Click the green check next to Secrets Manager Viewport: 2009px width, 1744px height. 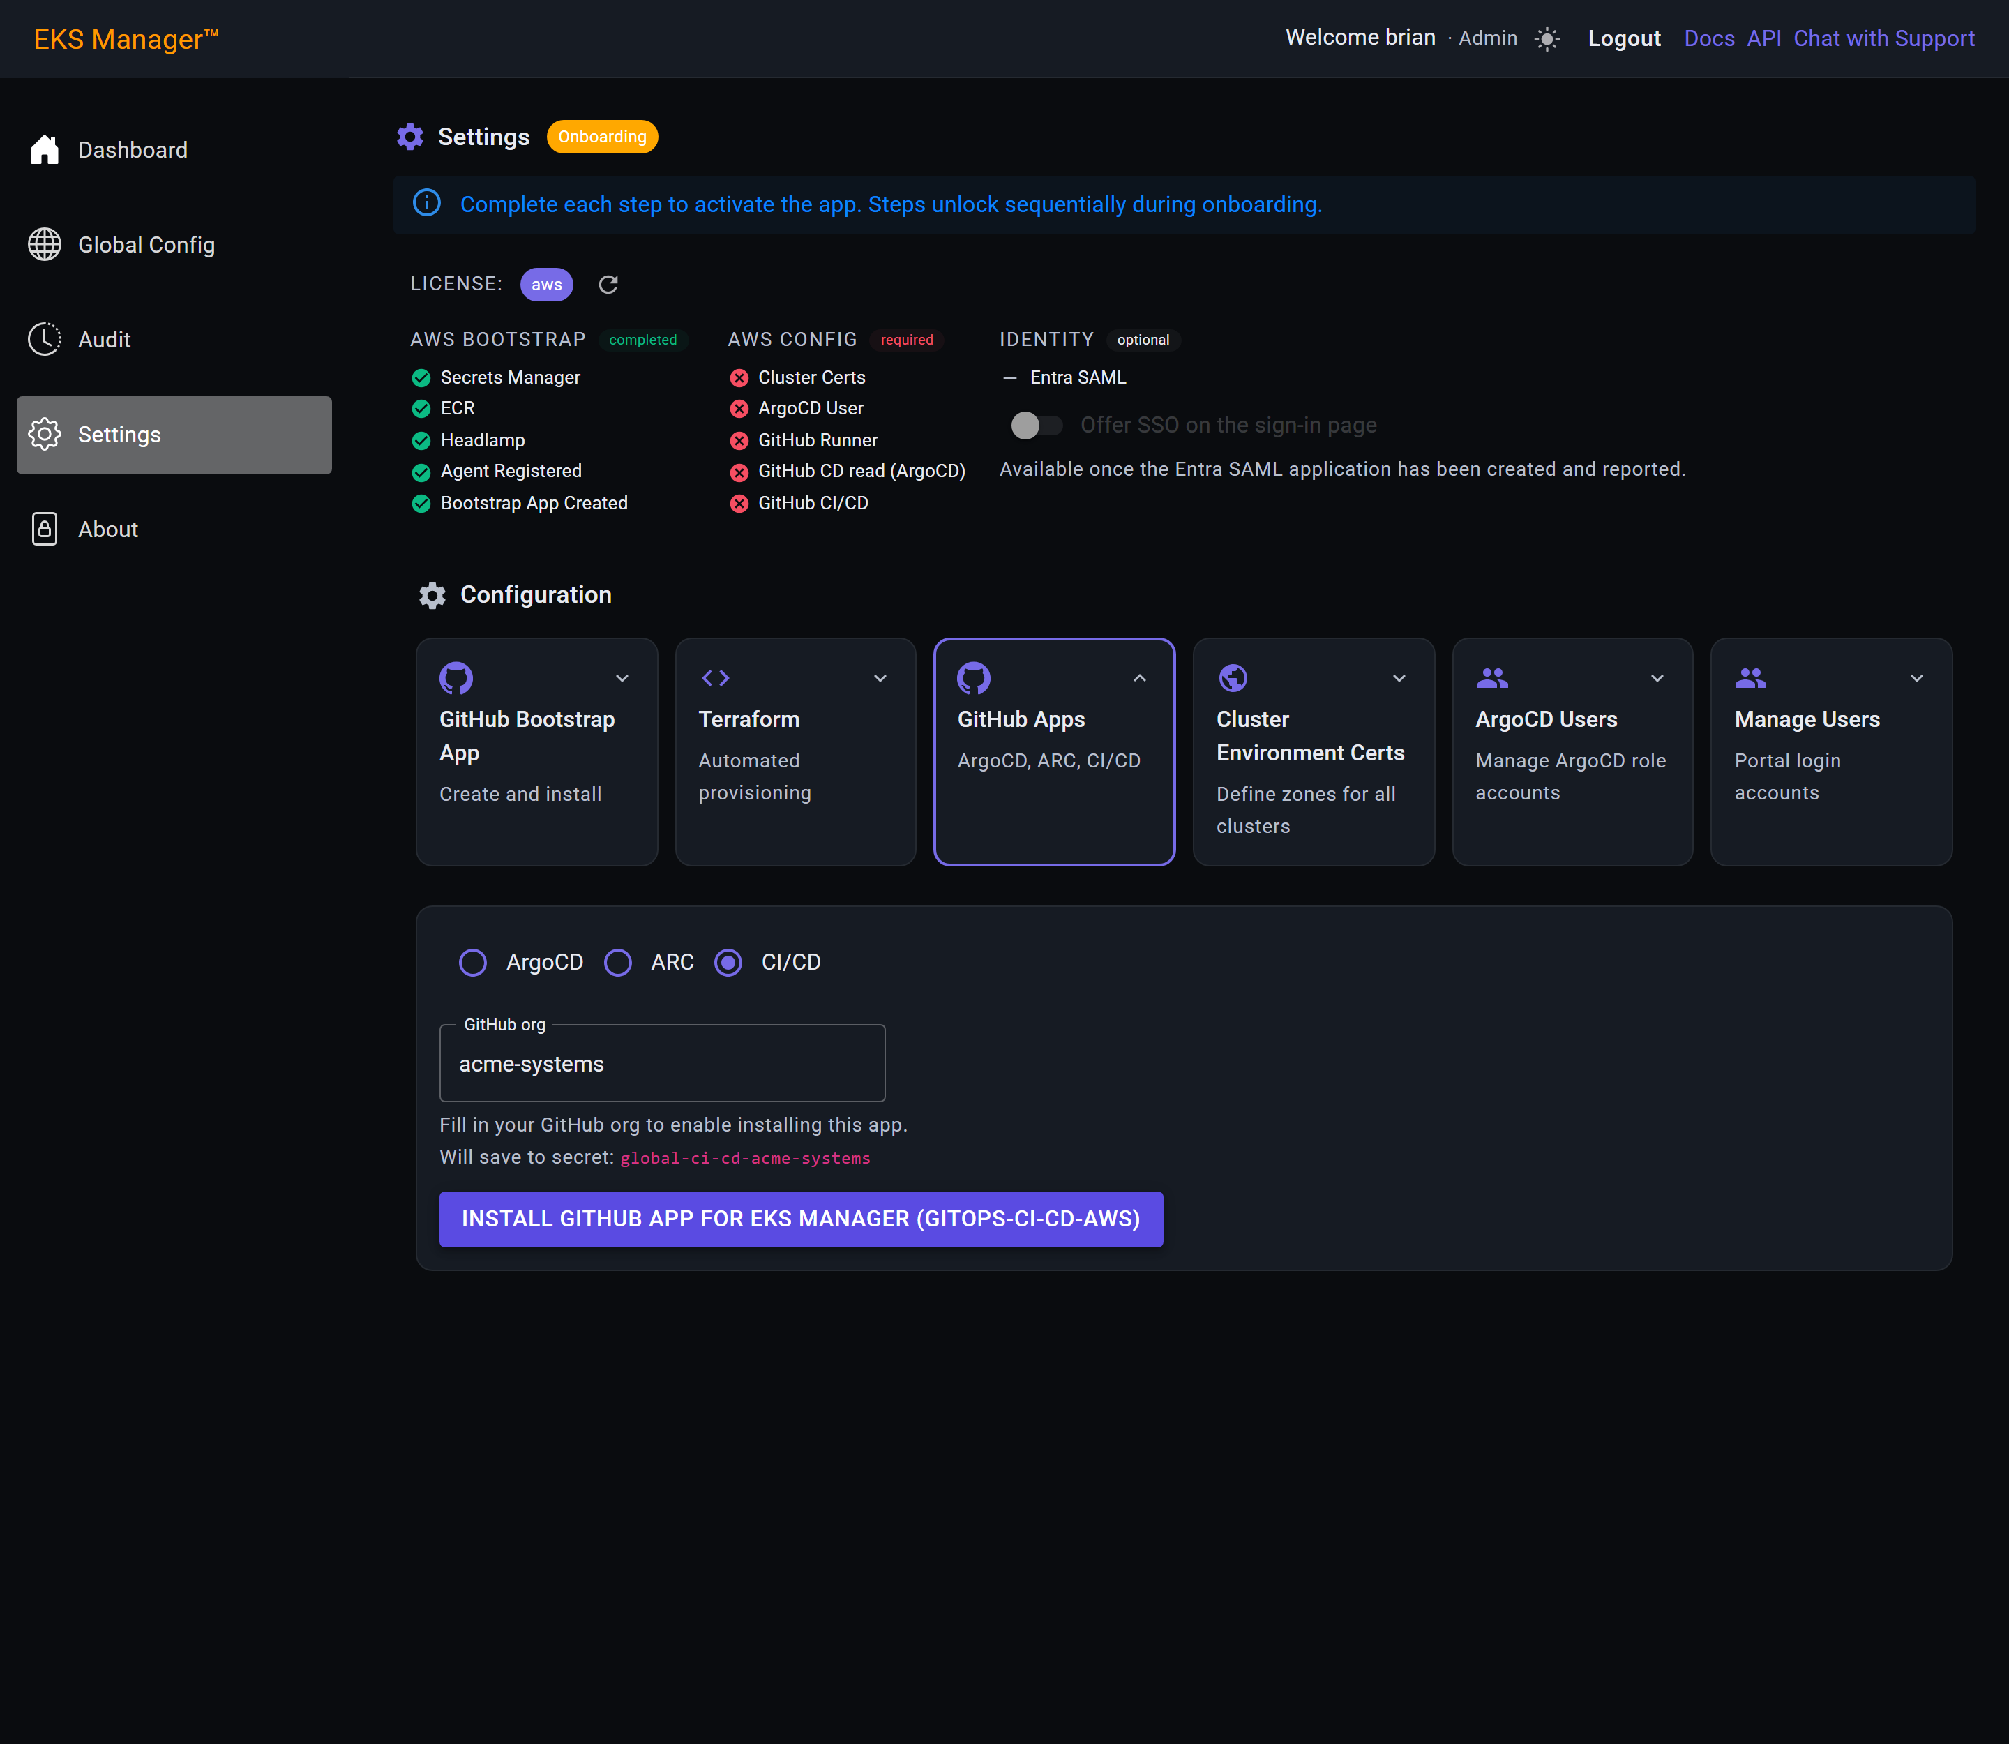tap(421, 377)
